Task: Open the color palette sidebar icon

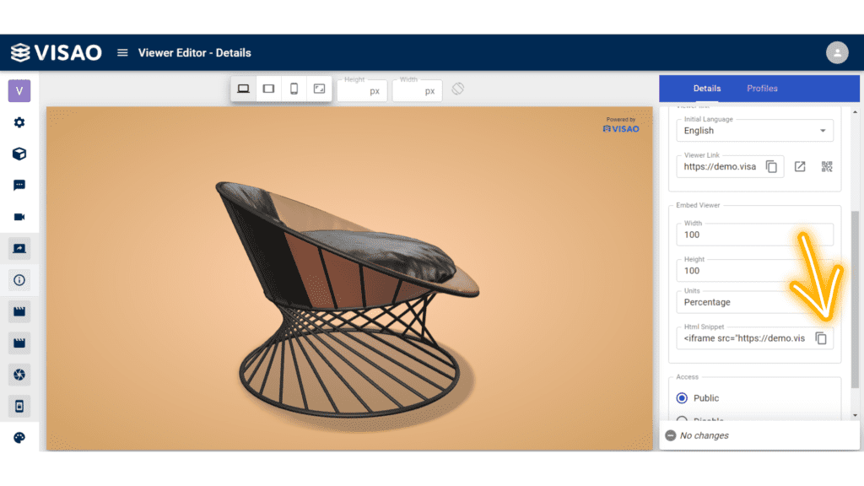Action: tap(19, 438)
